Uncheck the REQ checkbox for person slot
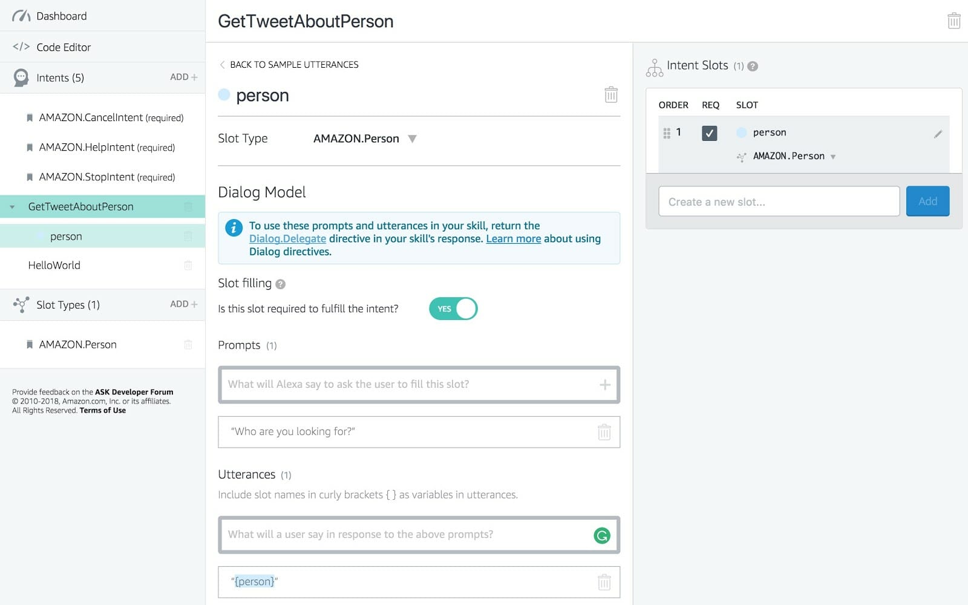Screen dimensions: 968x605 [709, 132]
